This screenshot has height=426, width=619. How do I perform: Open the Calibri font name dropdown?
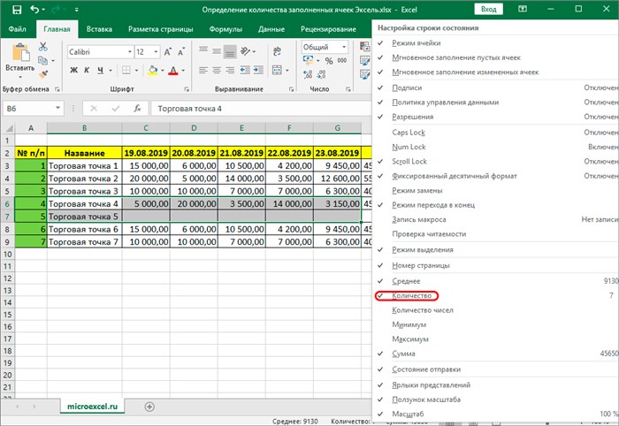[129, 52]
